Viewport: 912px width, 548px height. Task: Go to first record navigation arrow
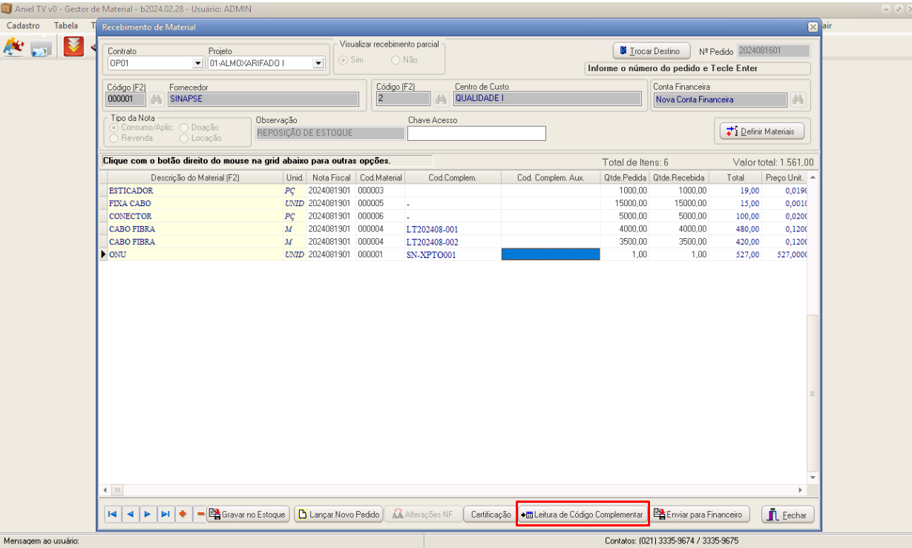[x=112, y=515]
